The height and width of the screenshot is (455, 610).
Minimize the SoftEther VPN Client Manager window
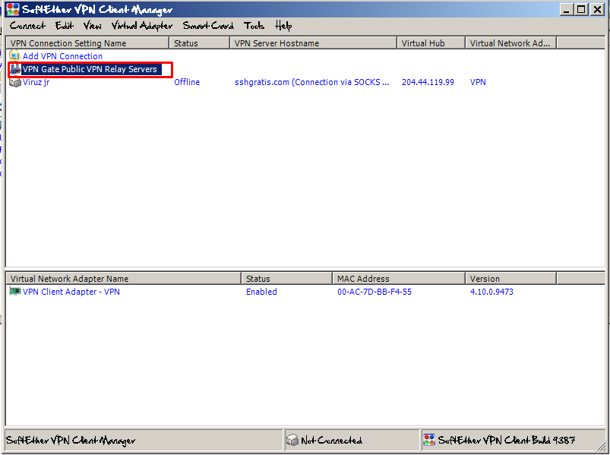567,9
